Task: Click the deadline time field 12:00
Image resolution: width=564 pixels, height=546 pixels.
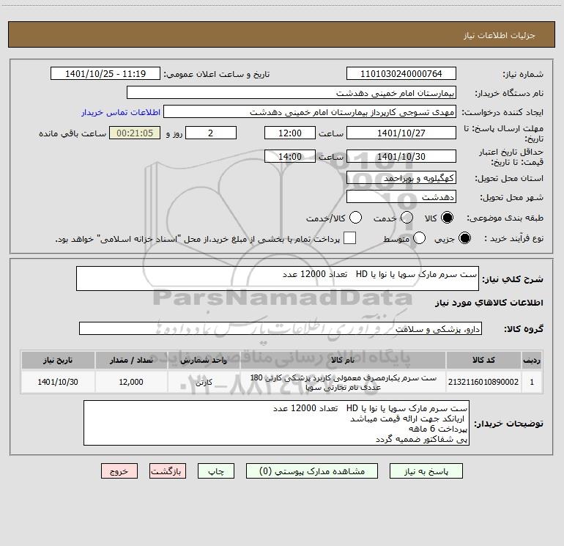Action: click(290, 133)
